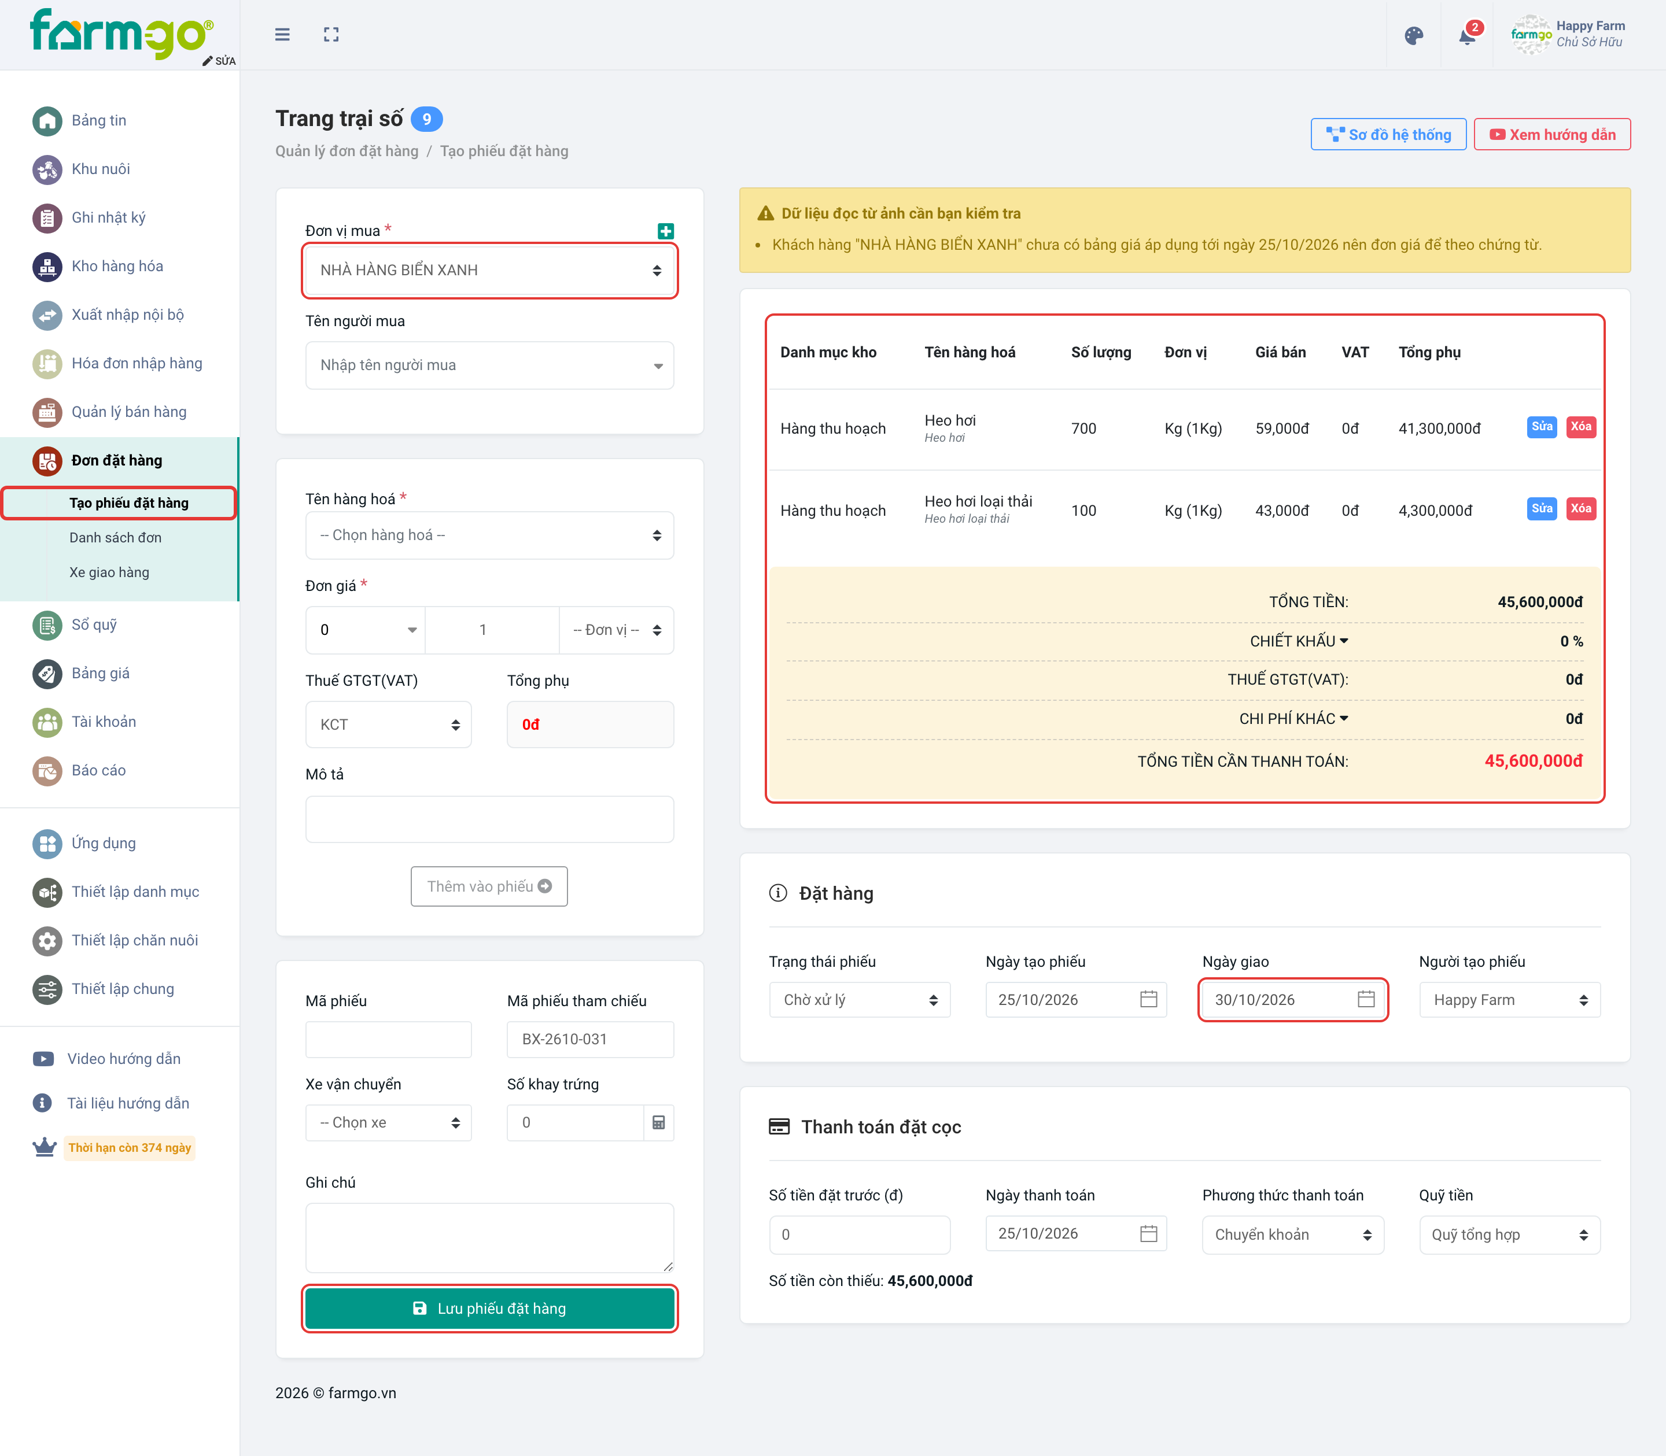The width and height of the screenshot is (1666, 1456).
Task: Open calendar icon for Ngày giao
Action: pos(1366,999)
